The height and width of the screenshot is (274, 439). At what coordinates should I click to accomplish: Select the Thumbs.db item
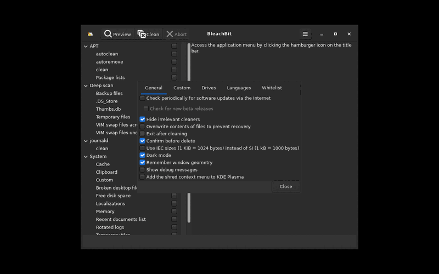[x=108, y=109]
